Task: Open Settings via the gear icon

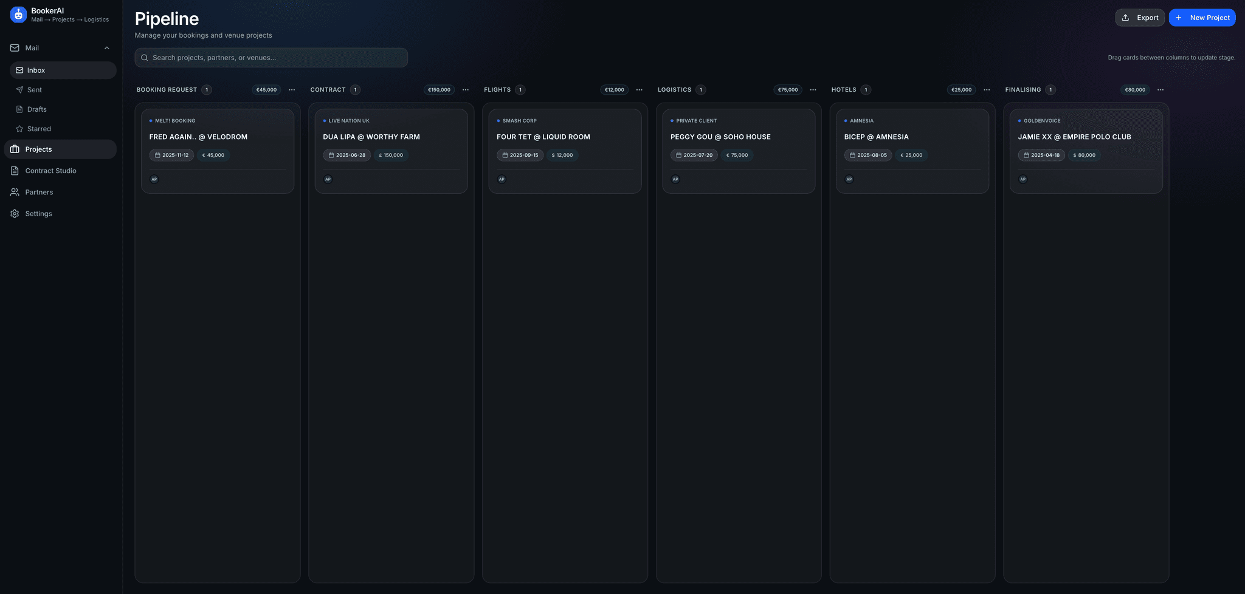Action: (x=15, y=213)
